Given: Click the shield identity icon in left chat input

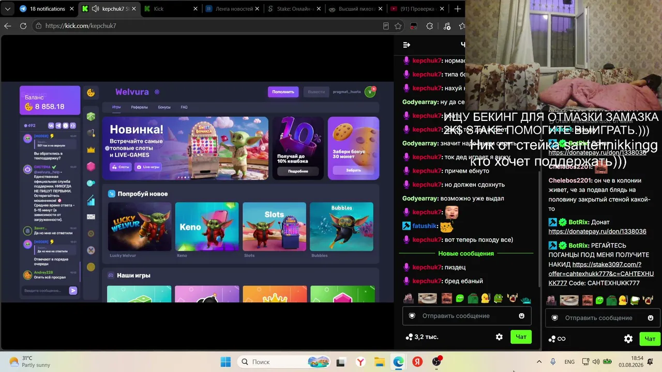Looking at the screenshot, I should tap(412, 316).
